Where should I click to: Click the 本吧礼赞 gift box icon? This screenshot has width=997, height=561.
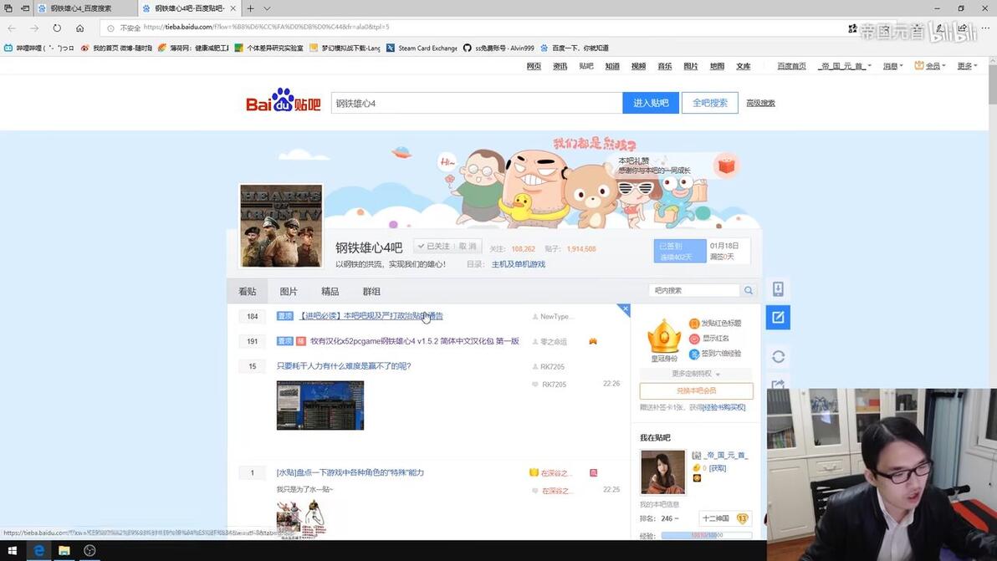pos(726,166)
